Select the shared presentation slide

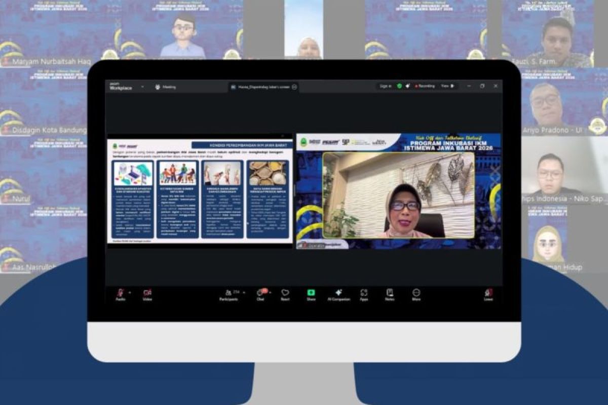(x=200, y=191)
